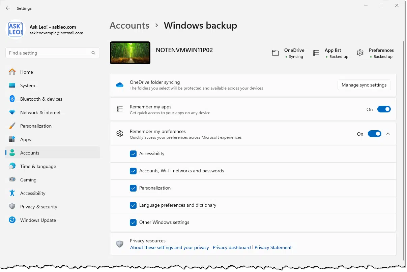The height and width of the screenshot is (272, 407).
Task: Open About these settings and your privacy
Action: point(170,247)
